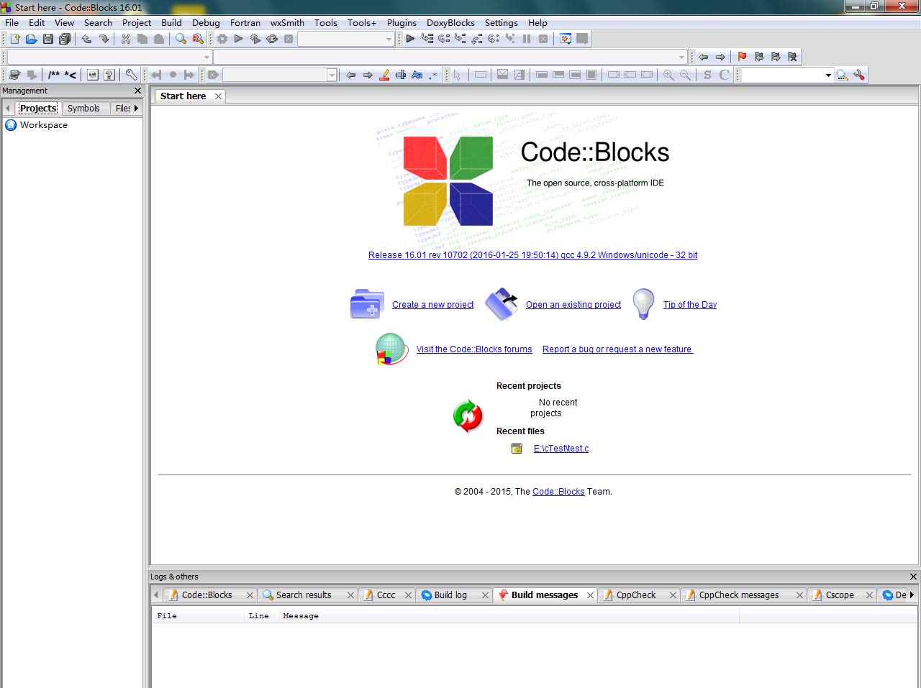
Task: Switch to the Build log tab
Action: [450, 595]
